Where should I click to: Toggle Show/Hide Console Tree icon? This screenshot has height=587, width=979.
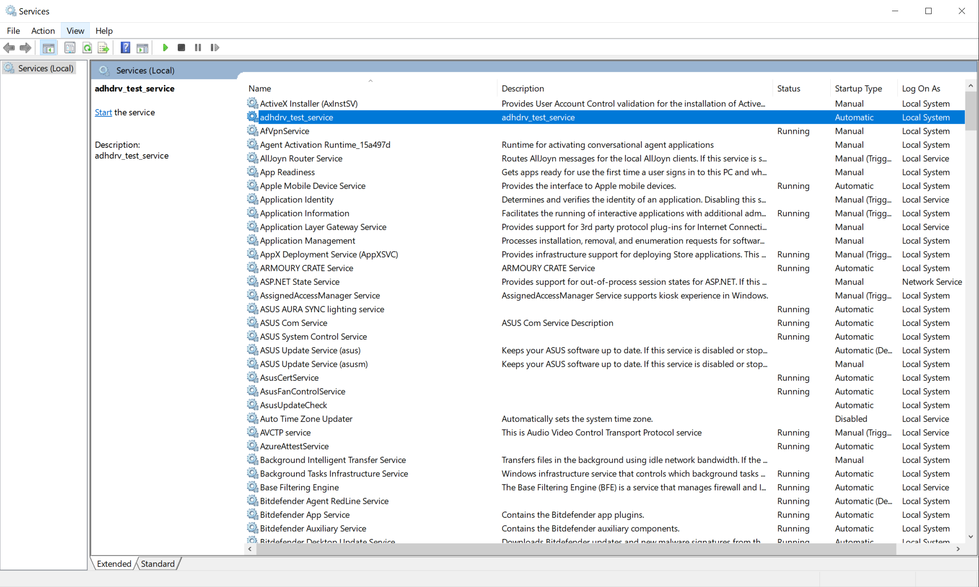click(49, 48)
